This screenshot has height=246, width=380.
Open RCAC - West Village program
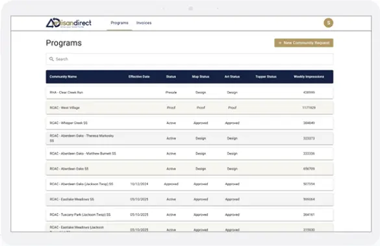pos(190,108)
